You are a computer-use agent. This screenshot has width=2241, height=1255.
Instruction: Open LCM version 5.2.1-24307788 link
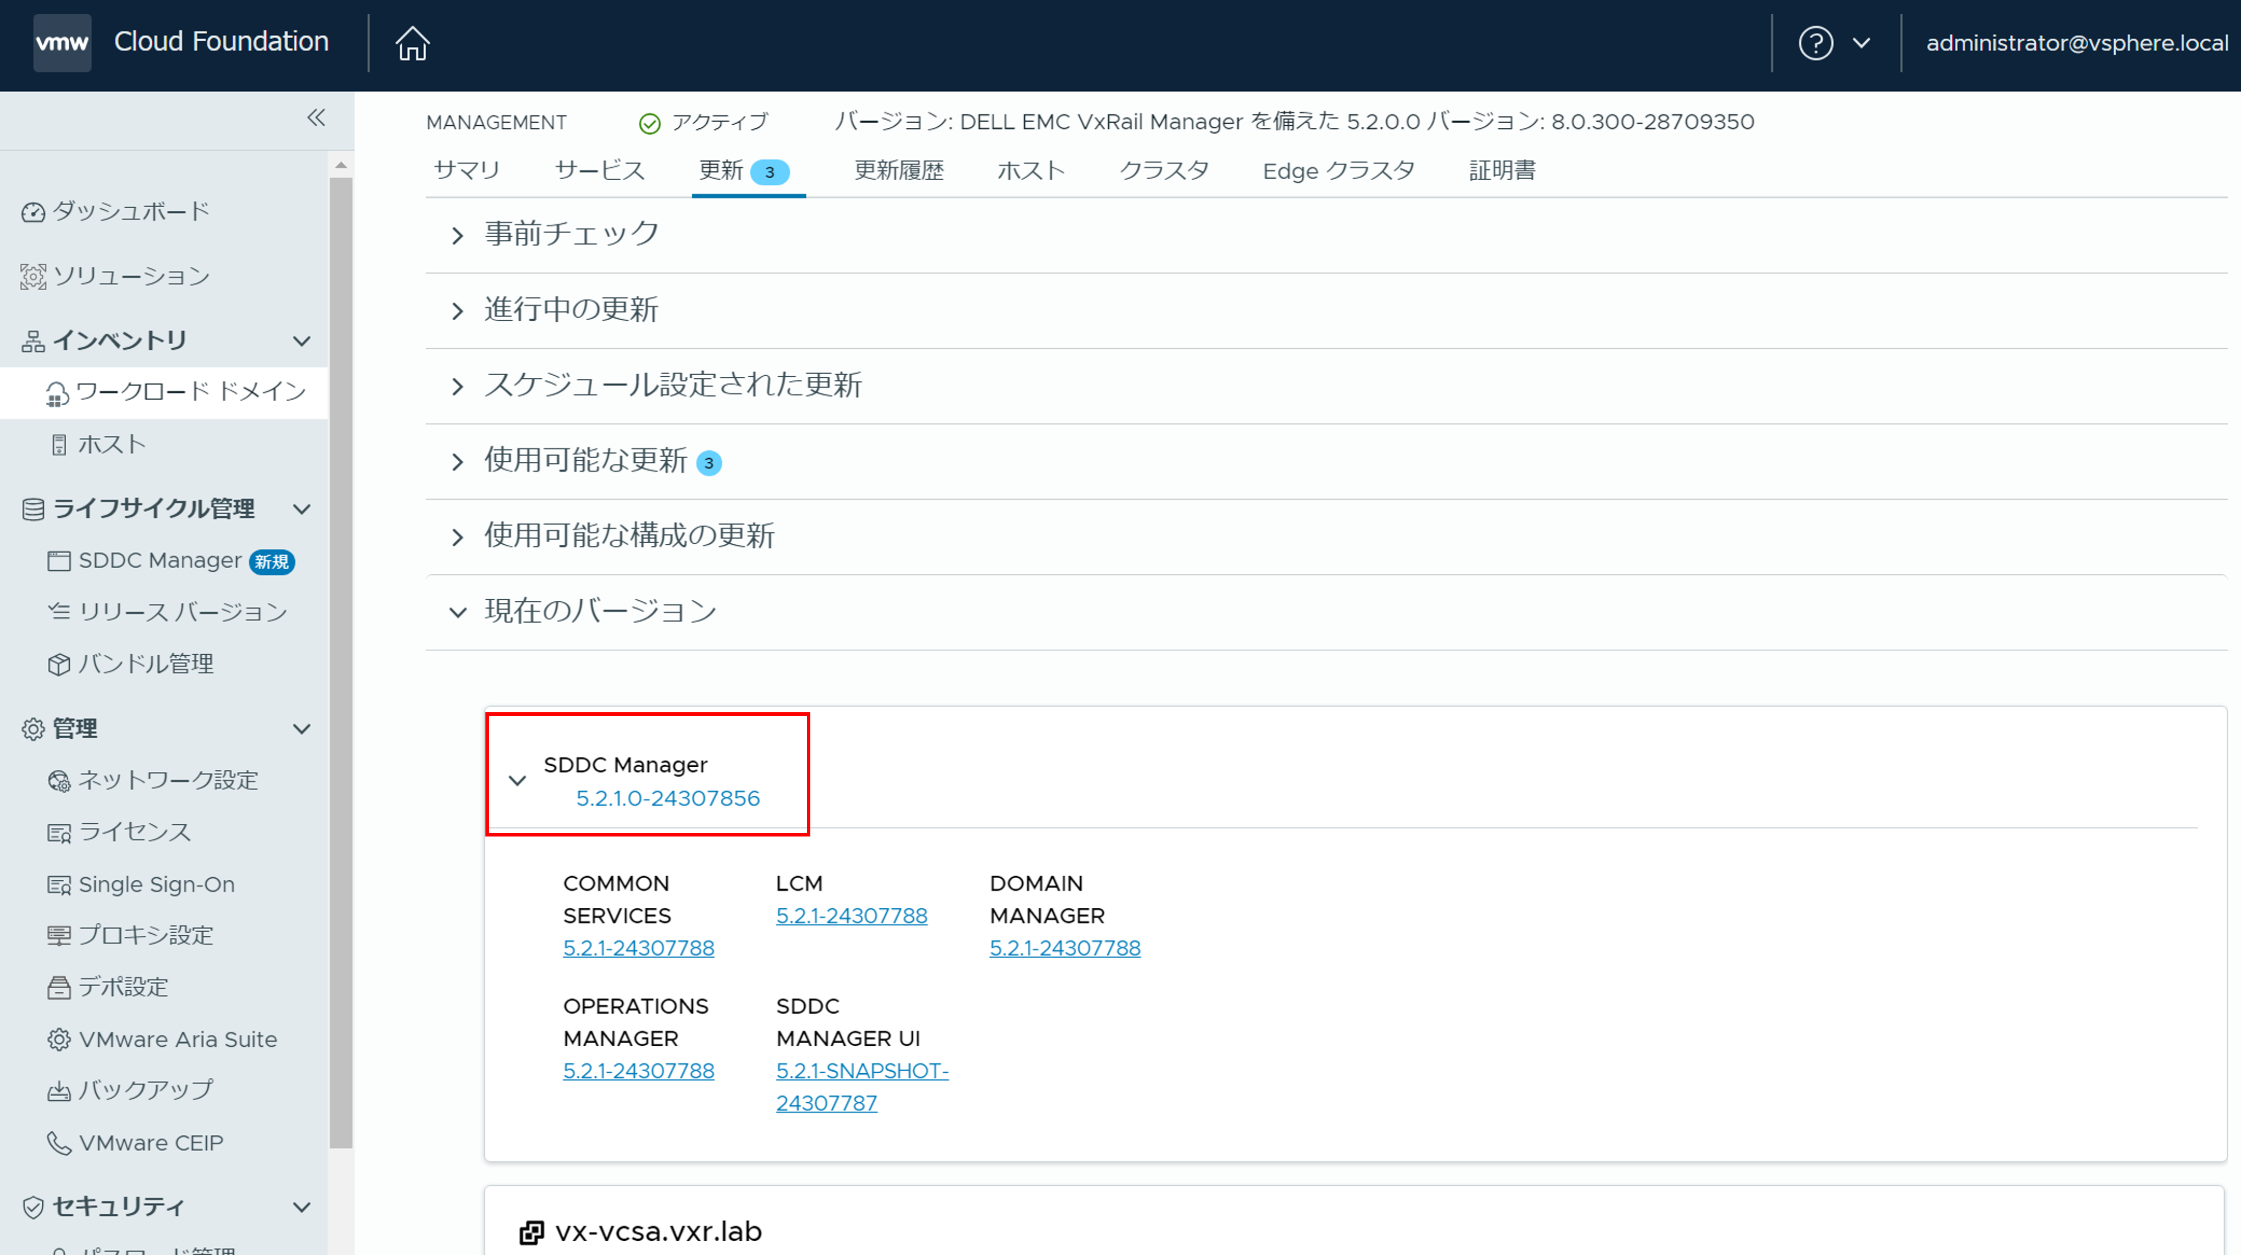[x=852, y=916]
